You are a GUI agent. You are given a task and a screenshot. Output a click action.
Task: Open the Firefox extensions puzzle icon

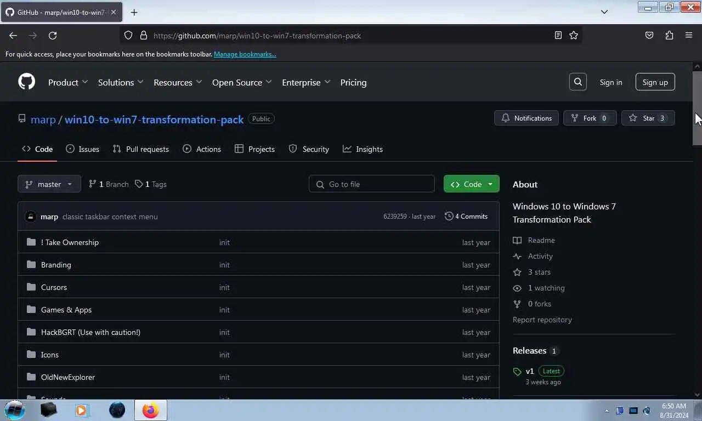669,35
